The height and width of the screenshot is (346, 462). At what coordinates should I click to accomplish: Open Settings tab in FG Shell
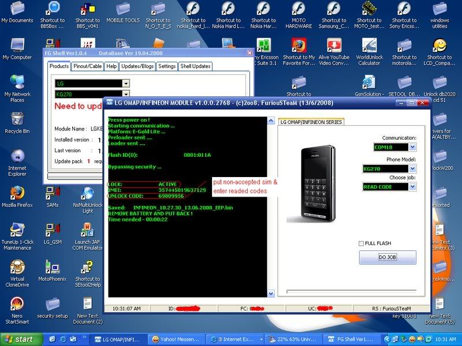167,66
